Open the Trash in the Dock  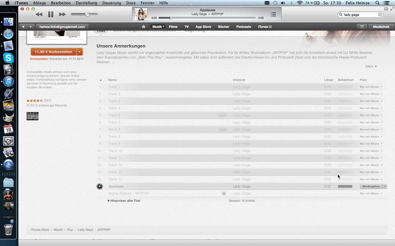[8, 230]
